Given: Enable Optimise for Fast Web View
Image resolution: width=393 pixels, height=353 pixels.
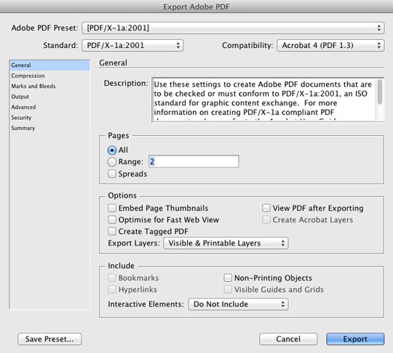Looking at the screenshot, I should coord(112,219).
